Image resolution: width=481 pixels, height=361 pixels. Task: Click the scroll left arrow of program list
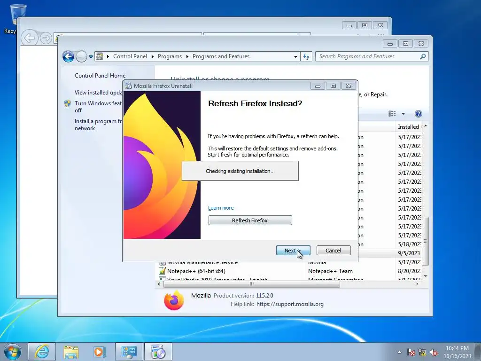pyautogui.click(x=159, y=284)
